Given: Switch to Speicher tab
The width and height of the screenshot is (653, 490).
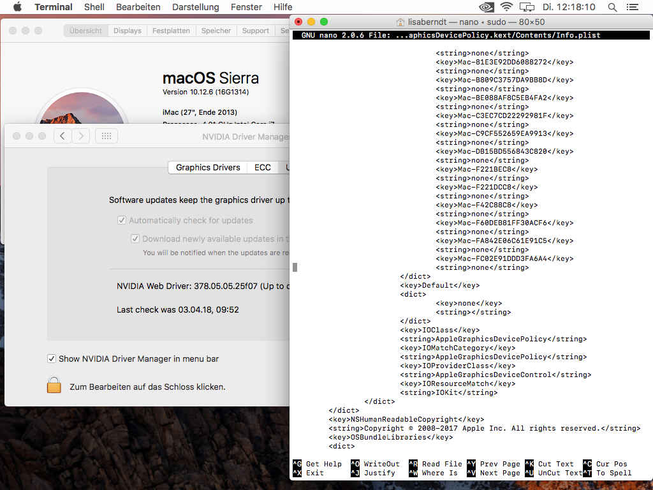Looking at the screenshot, I should (216, 31).
